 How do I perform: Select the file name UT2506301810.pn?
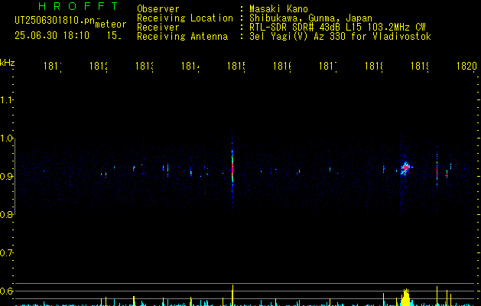pyautogui.click(x=55, y=21)
